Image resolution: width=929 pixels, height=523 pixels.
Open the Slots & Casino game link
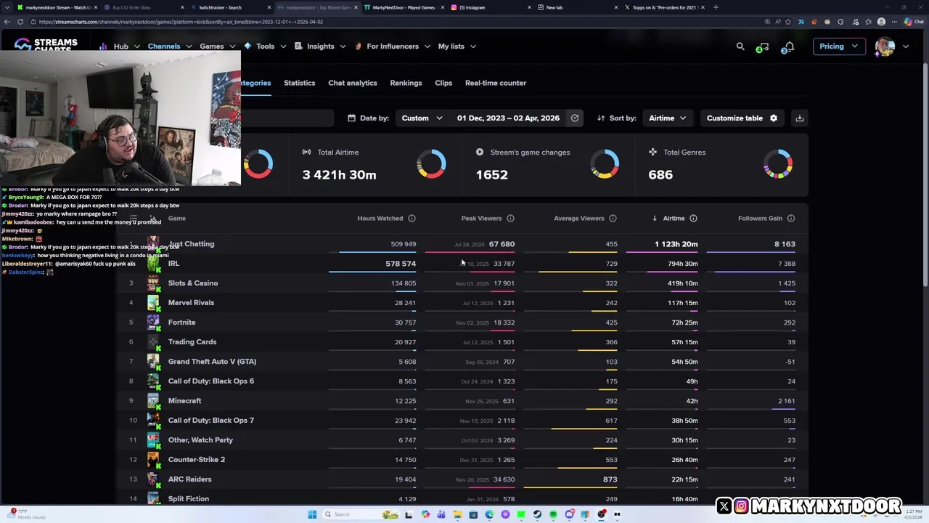(193, 283)
